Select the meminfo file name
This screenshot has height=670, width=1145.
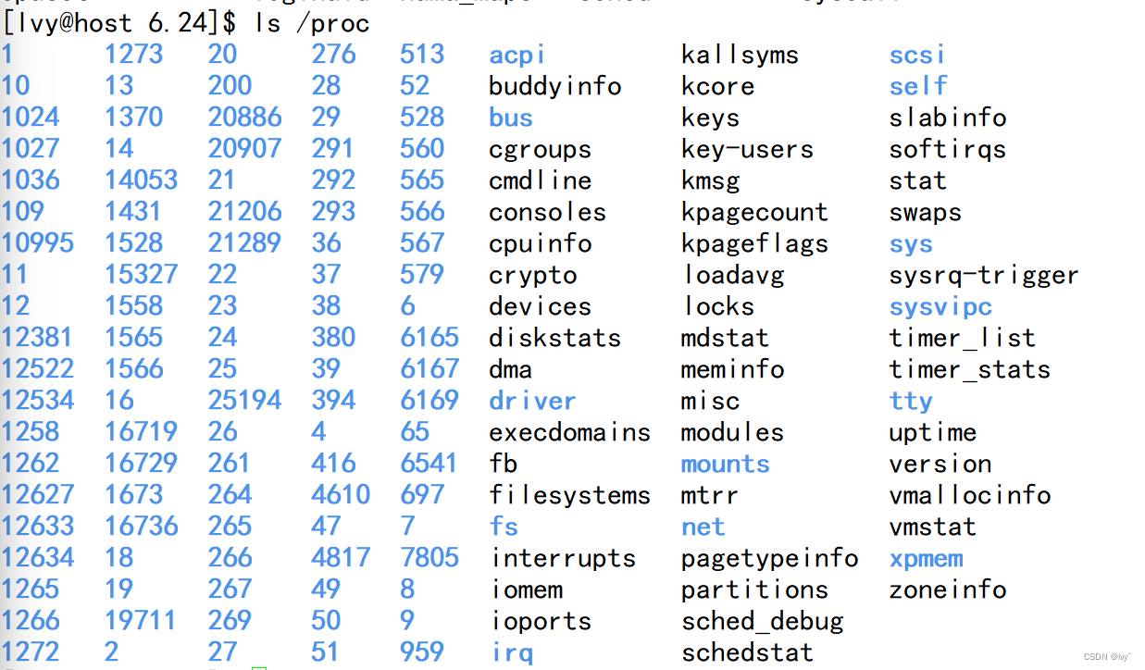tap(732, 369)
